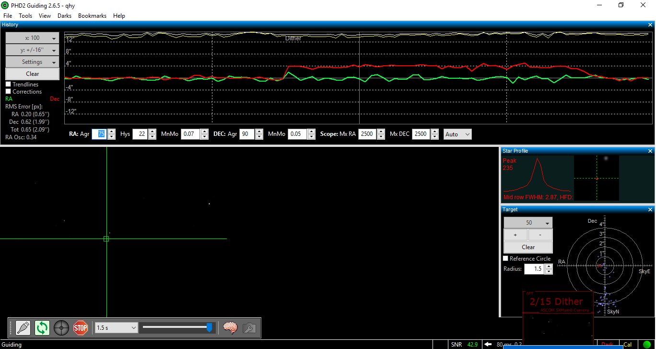Start looping exposures with green arrows icon
The image size is (656, 349).
(42, 328)
